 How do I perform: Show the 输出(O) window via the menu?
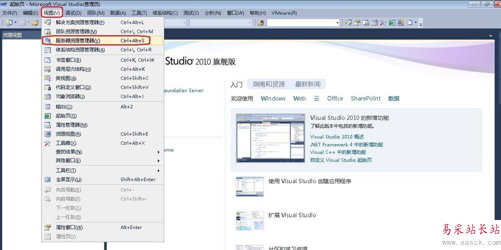click(103, 107)
